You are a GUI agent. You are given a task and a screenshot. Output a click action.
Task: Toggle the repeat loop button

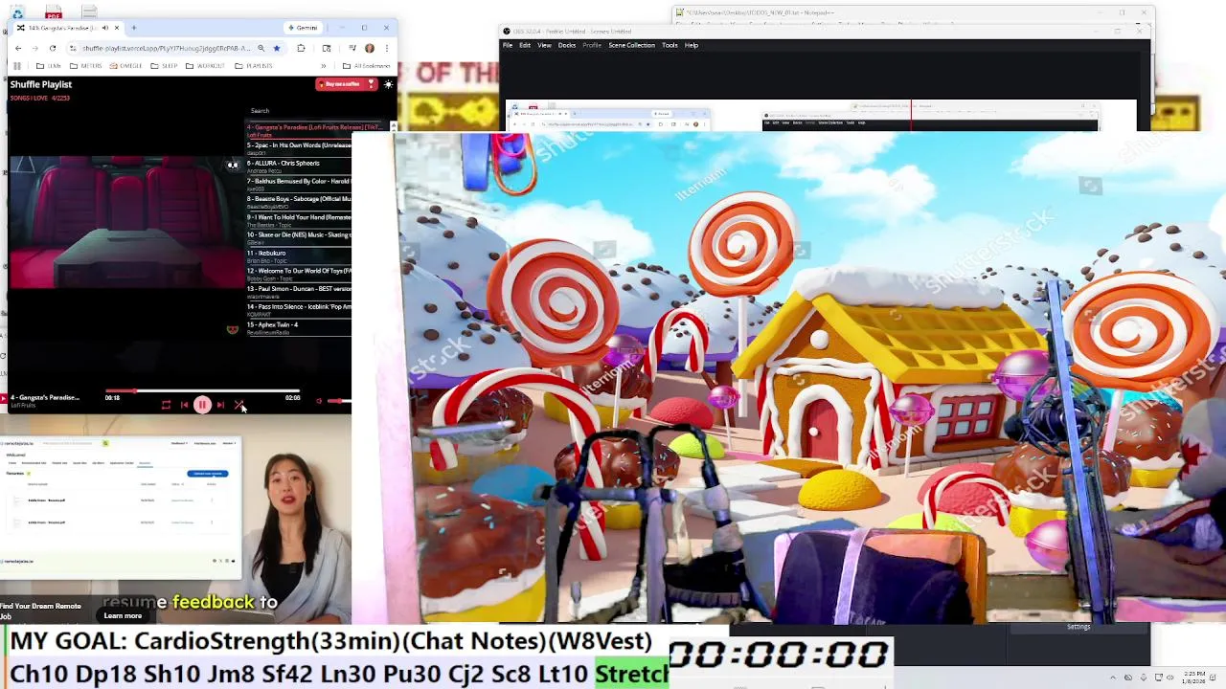tap(166, 405)
